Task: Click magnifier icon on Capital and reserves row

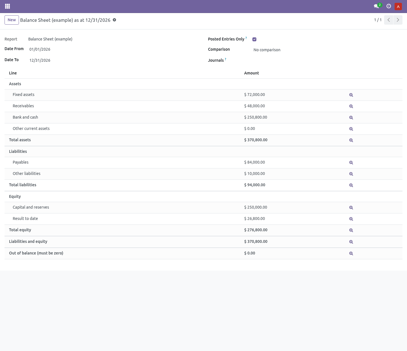Action: [351, 208]
